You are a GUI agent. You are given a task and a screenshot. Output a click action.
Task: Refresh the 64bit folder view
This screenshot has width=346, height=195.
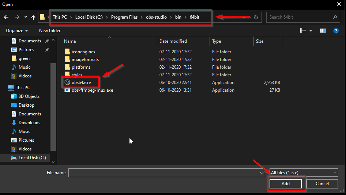256,17
